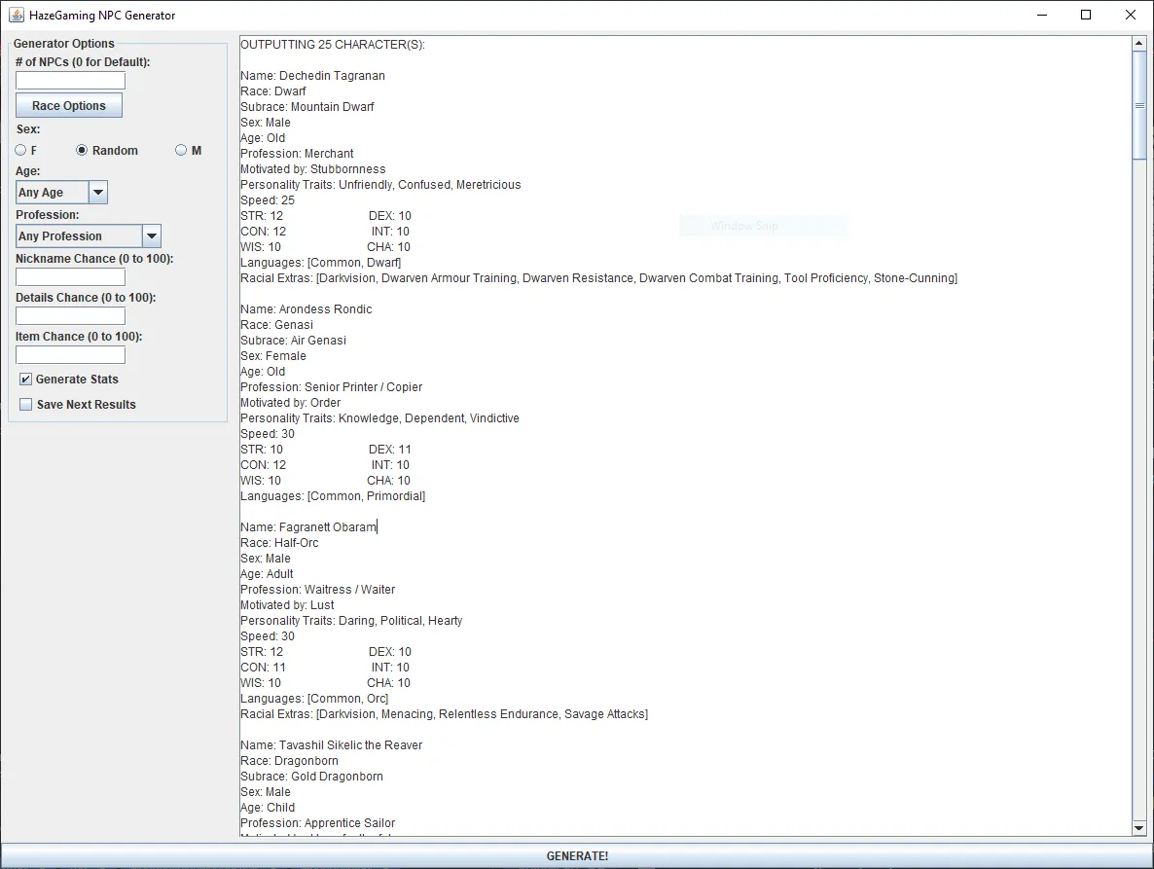The width and height of the screenshot is (1154, 869).
Task: Click the scrollbar up arrow
Action: click(x=1139, y=44)
